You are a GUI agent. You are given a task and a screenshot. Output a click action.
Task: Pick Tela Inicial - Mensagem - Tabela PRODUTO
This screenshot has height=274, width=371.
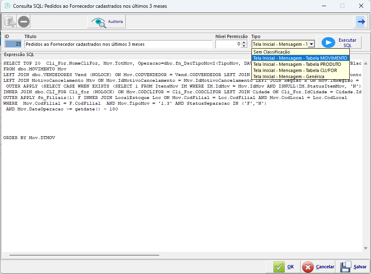click(x=297, y=64)
